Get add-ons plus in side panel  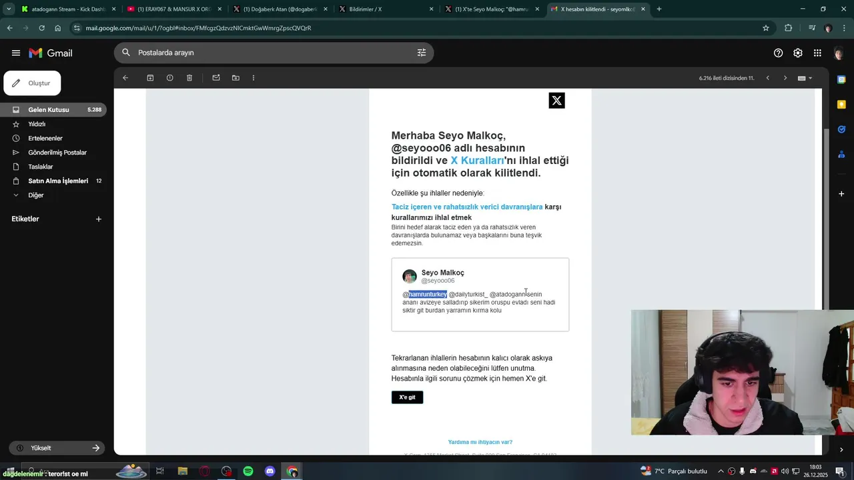tap(841, 193)
